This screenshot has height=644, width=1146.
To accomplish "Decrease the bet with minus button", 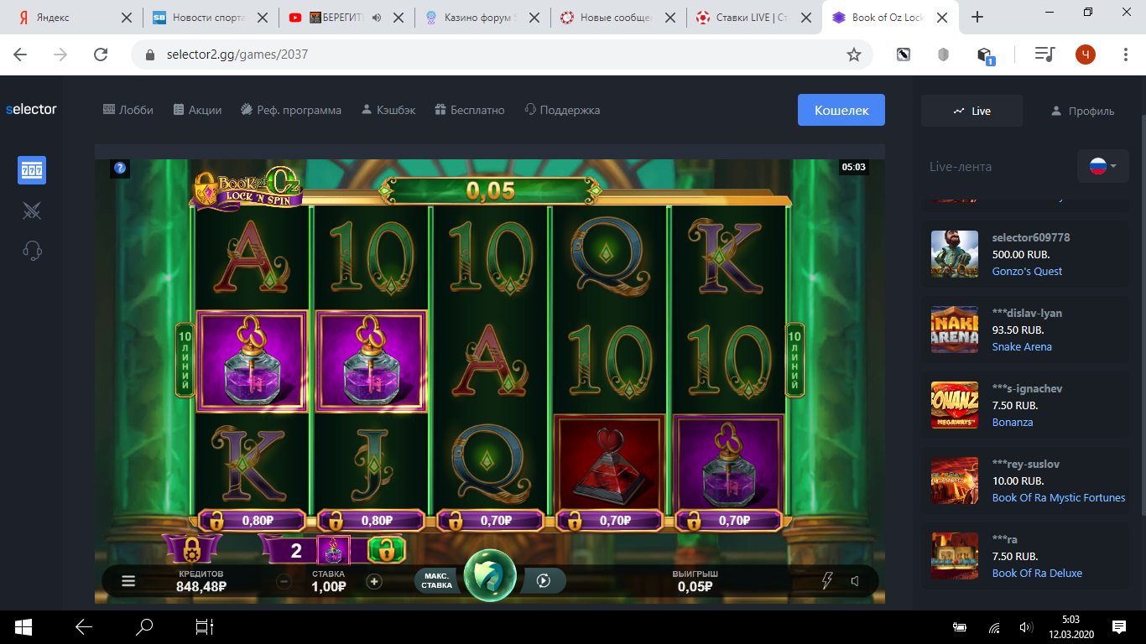I will point(284,581).
